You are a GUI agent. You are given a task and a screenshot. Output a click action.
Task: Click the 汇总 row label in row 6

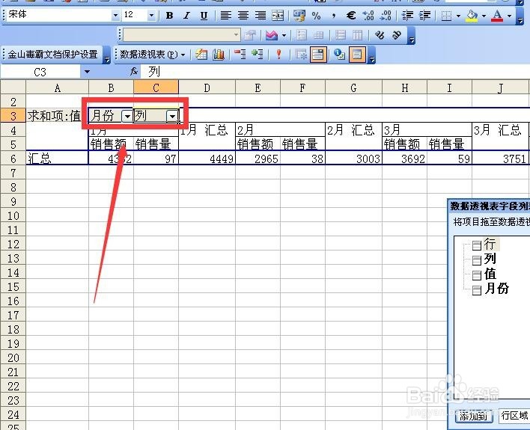pos(57,158)
